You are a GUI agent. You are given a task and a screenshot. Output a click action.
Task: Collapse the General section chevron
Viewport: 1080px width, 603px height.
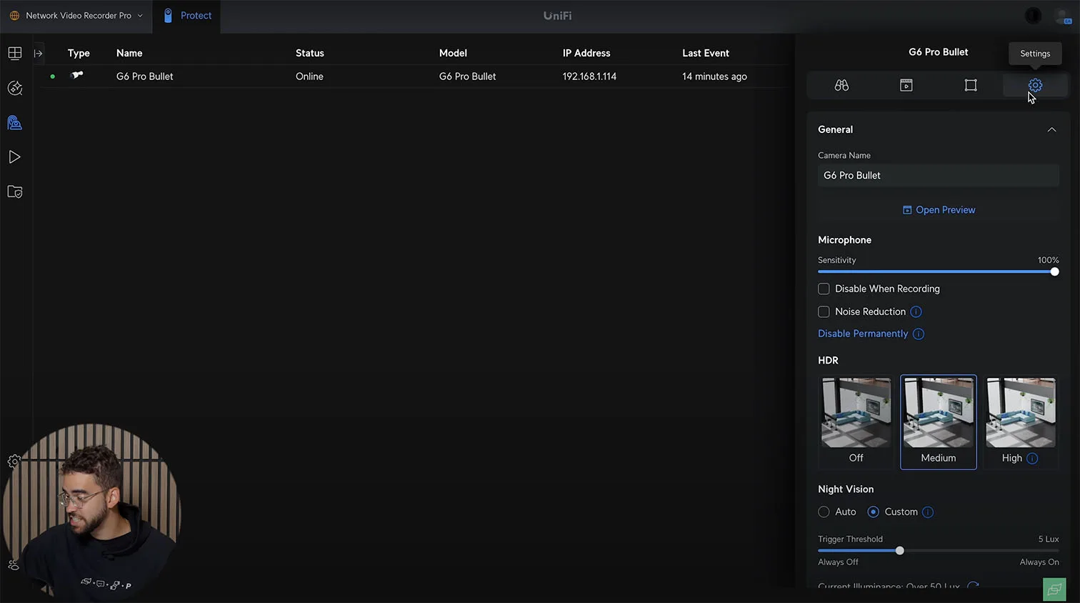point(1051,129)
